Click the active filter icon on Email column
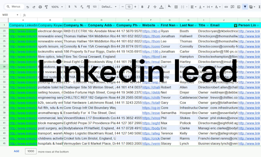The height and width of the screenshot is (157, 261). click(236, 25)
